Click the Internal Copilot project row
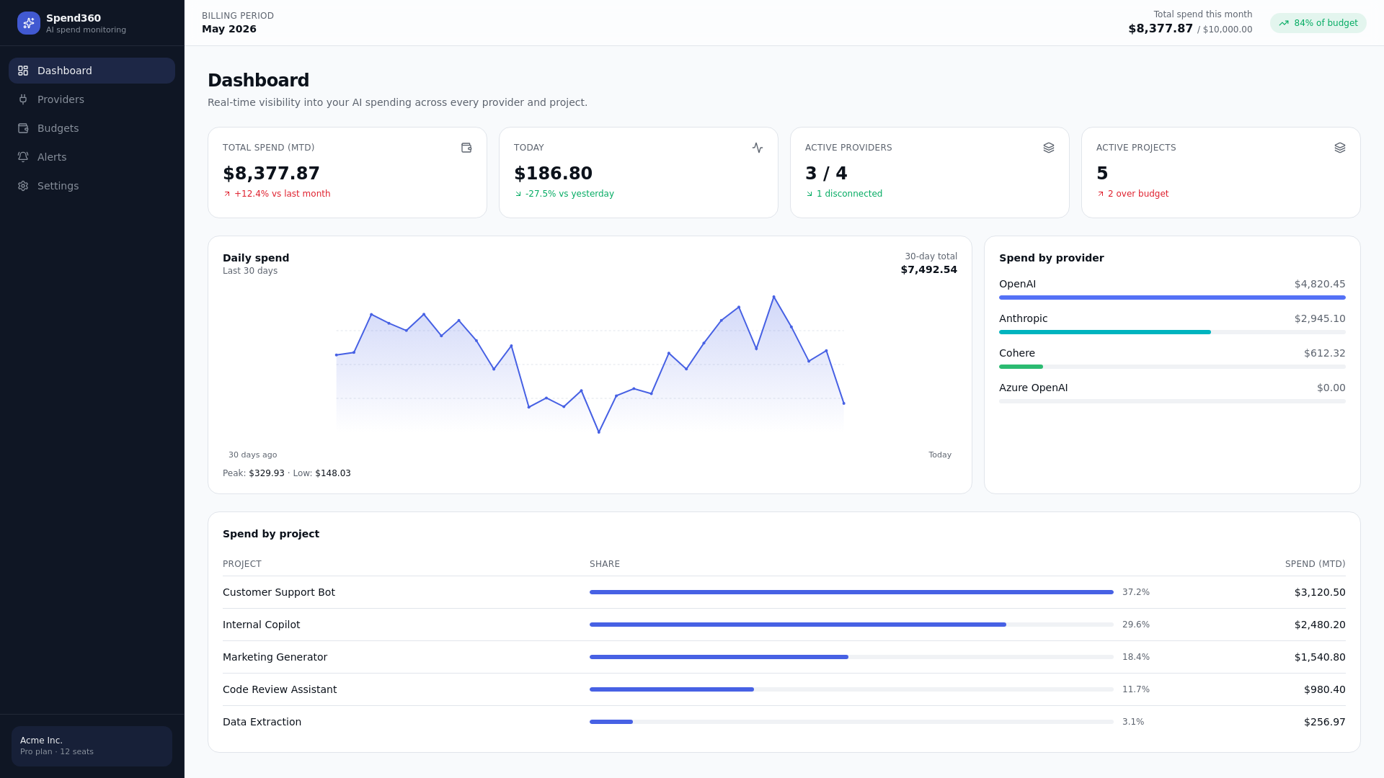 784,625
